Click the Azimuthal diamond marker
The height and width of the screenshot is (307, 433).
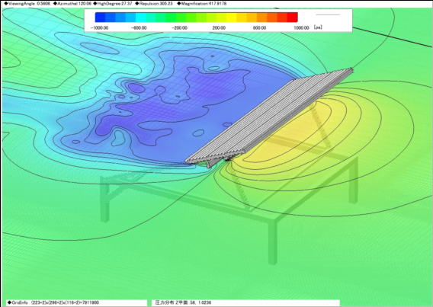55,4
